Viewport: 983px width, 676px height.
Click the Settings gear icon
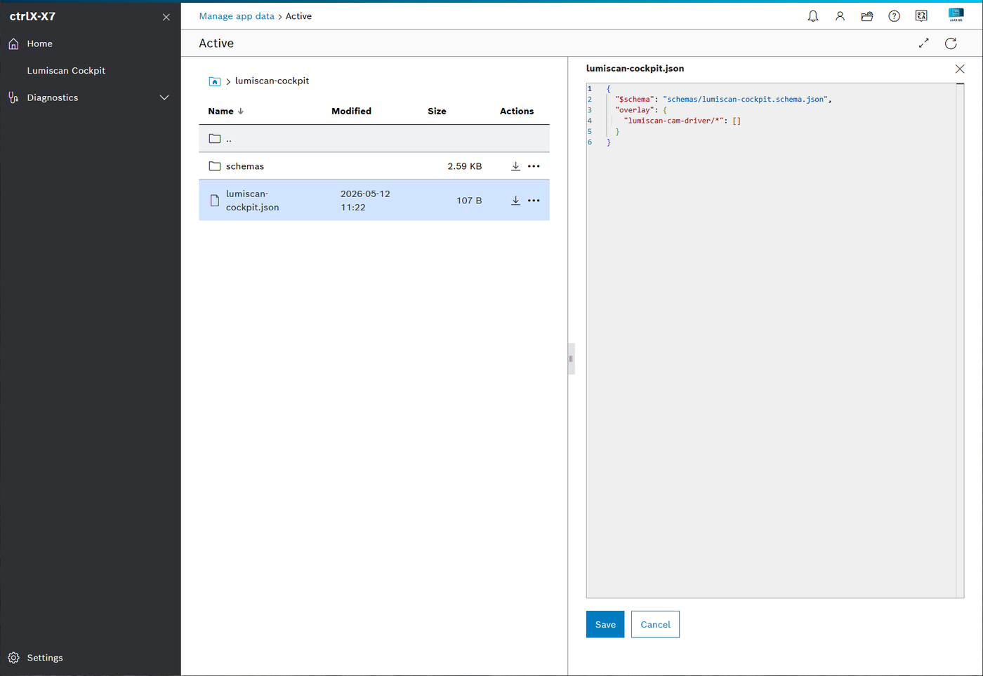(x=13, y=658)
